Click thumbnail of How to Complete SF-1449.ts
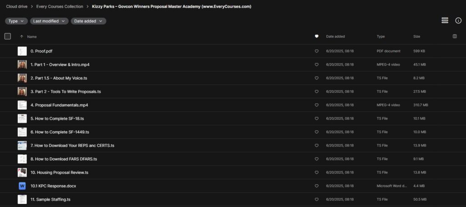466x207 pixels. 22,132
